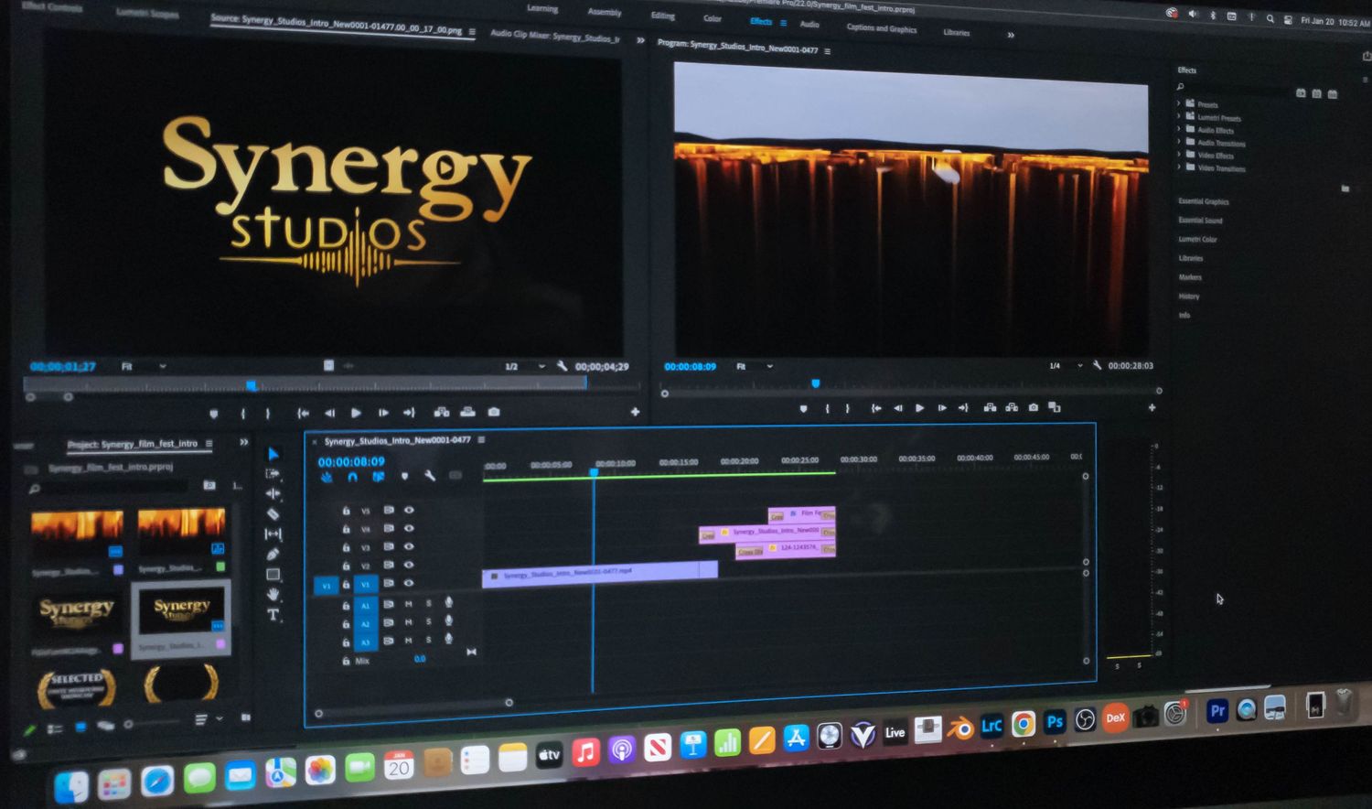Mute audio track A1

coord(408,604)
